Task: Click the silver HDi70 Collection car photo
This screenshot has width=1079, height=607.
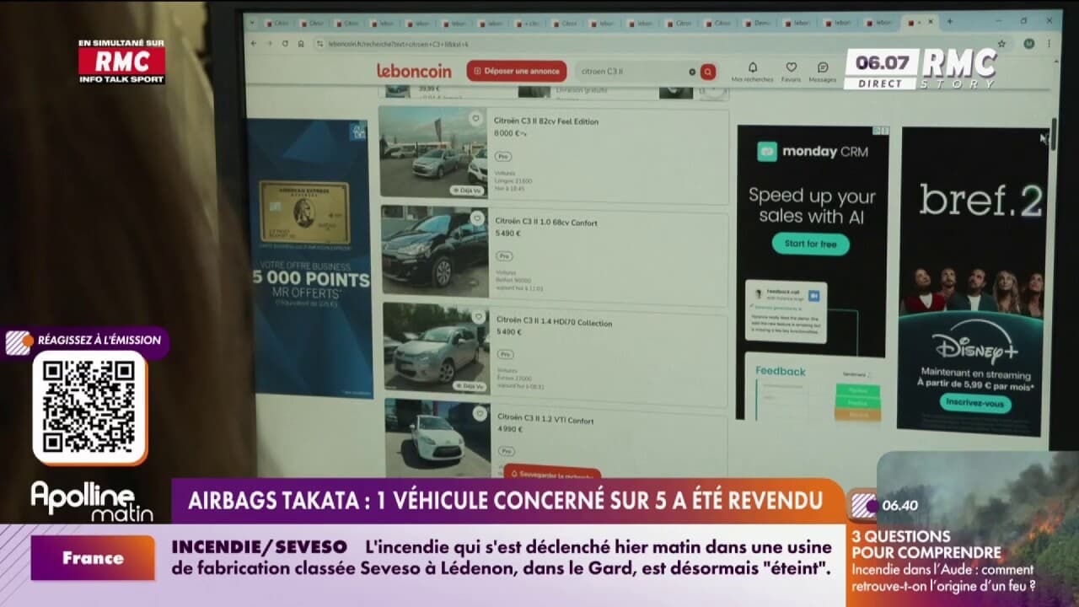Action: (437, 347)
